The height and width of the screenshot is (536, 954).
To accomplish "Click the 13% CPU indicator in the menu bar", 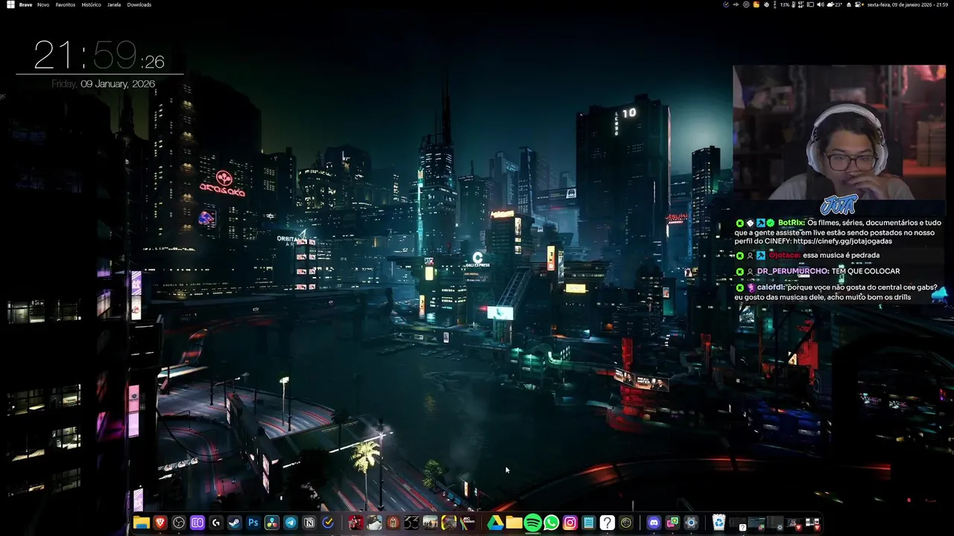I will coord(785,4).
